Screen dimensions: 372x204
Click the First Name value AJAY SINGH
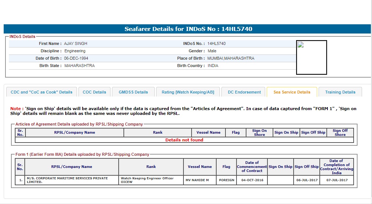(x=76, y=43)
